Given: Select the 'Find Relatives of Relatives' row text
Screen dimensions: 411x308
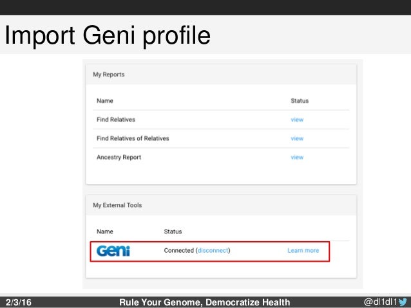Looking at the screenshot, I should (133, 138).
